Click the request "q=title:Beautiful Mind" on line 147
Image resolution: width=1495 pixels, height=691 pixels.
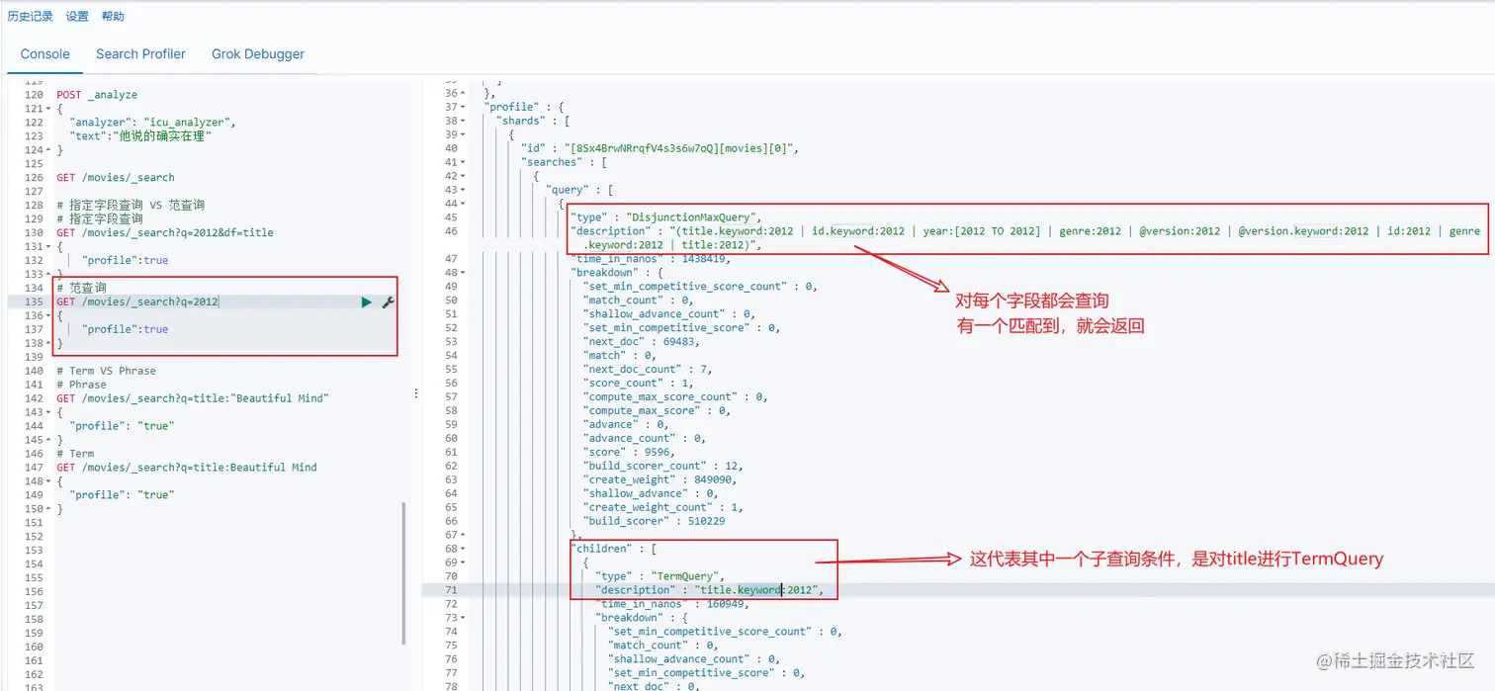pos(187,468)
